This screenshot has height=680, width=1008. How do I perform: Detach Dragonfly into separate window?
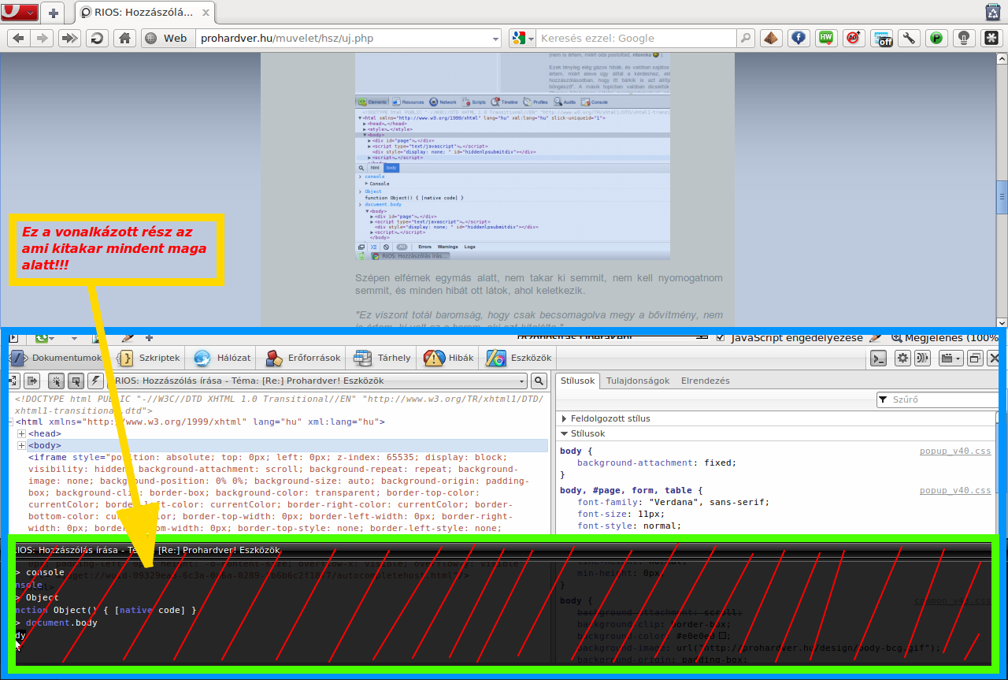975,359
